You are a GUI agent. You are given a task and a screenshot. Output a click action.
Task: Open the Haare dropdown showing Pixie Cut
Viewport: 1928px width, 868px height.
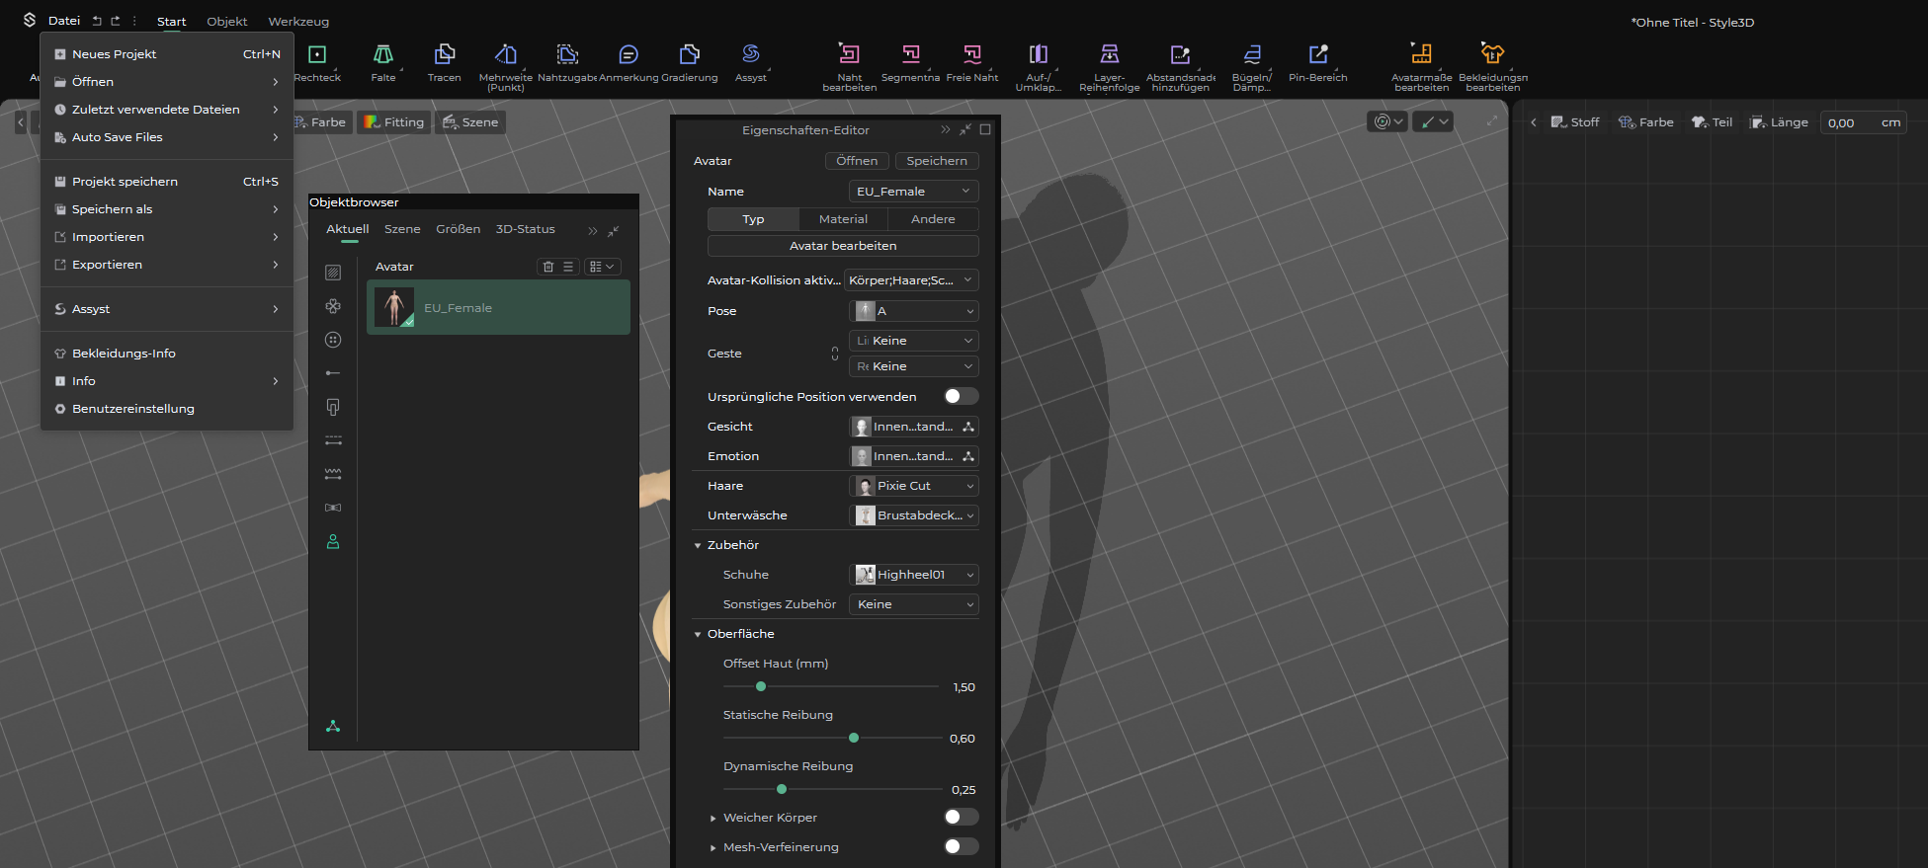(x=913, y=486)
